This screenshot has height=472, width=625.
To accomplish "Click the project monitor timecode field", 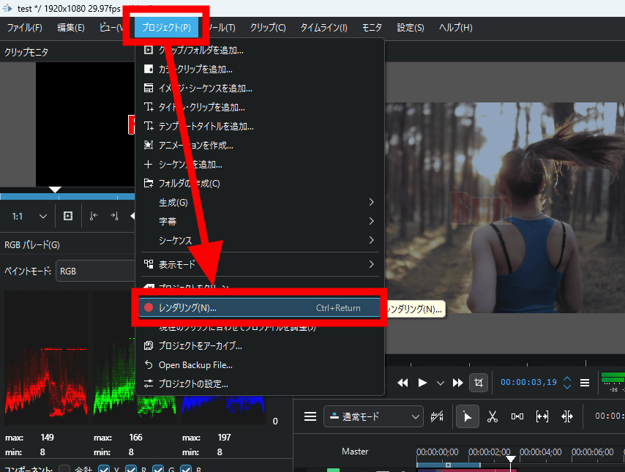I will pos(528,382).
